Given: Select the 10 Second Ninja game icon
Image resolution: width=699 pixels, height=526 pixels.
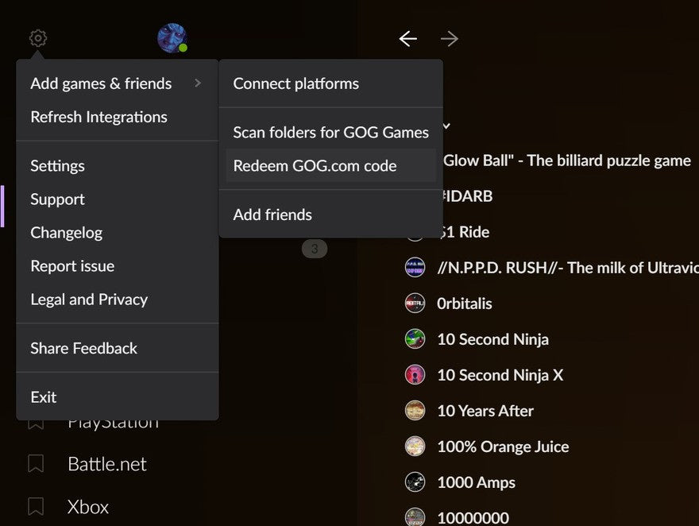Looking at the screenshot, I should pyautogui.click(x=415, y=339).
